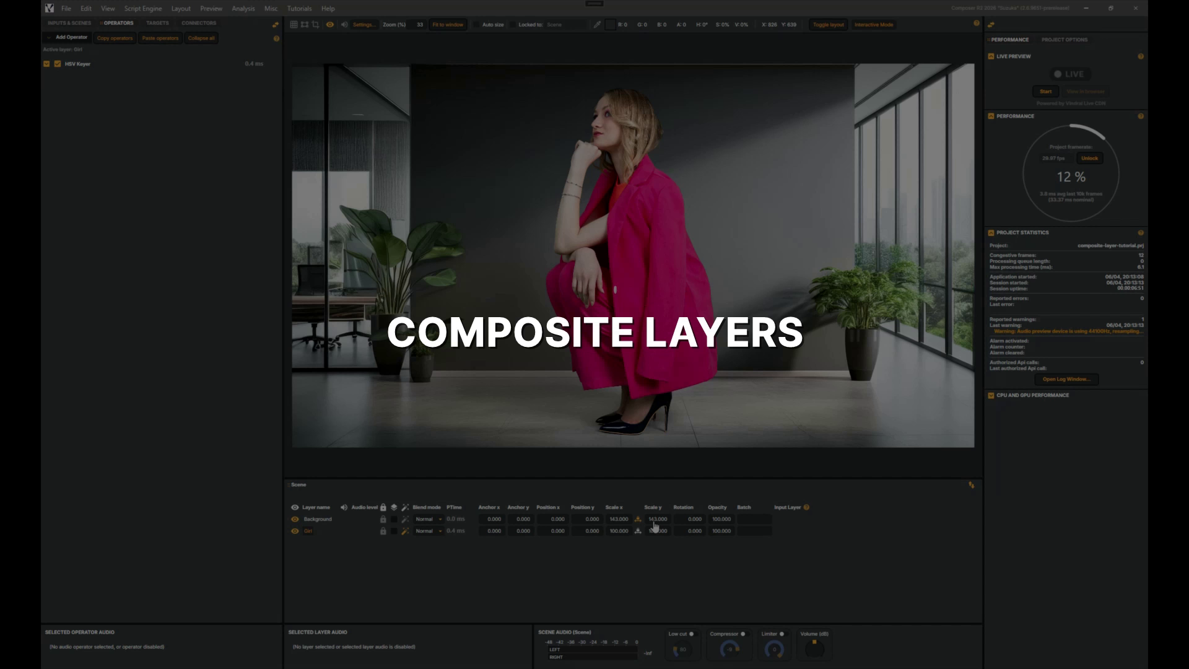Image resolution: width=1189 pixels, height=669 pixels.
Task: Collapse Project Statistics section
Action: (x=991, y=233)
